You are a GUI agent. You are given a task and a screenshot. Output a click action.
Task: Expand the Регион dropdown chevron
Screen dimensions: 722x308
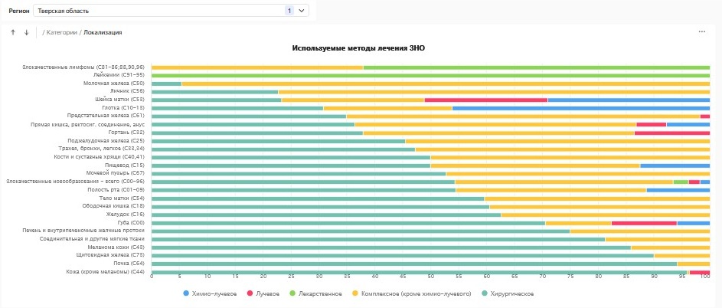302,11
